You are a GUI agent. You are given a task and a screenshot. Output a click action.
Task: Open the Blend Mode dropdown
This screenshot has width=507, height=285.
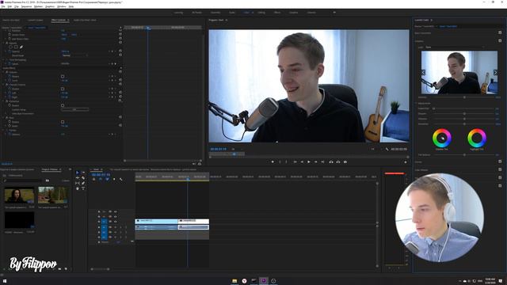tap(75, 55)
